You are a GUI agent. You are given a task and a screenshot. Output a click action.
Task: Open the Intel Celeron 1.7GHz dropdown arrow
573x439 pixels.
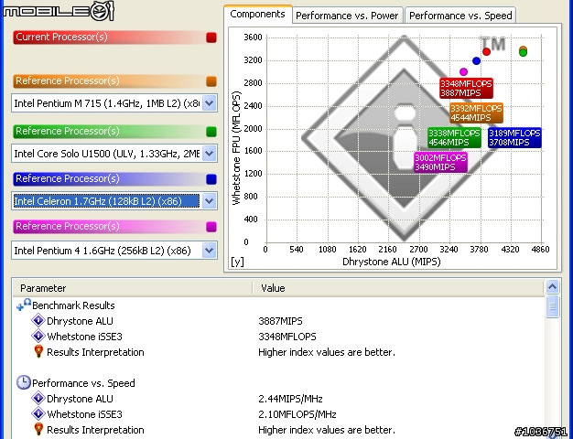click(x=210, y=200)
